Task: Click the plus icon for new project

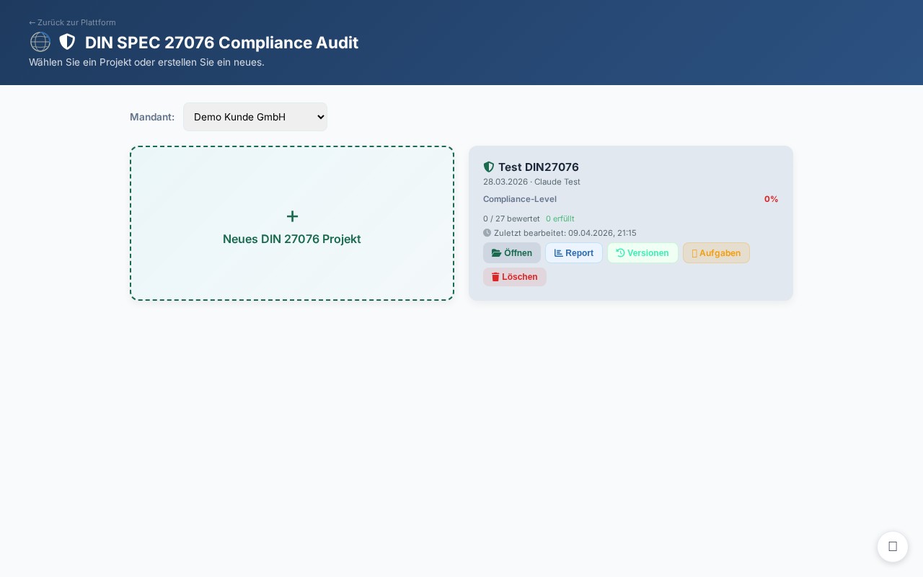Action: 292,216
